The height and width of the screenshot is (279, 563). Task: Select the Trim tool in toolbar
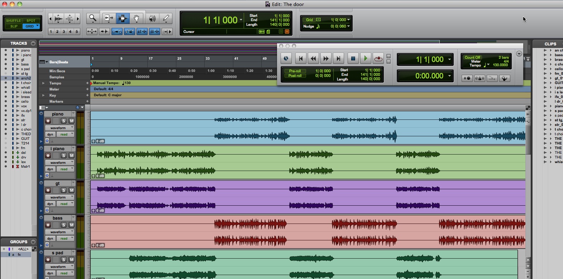pos(108,18)
